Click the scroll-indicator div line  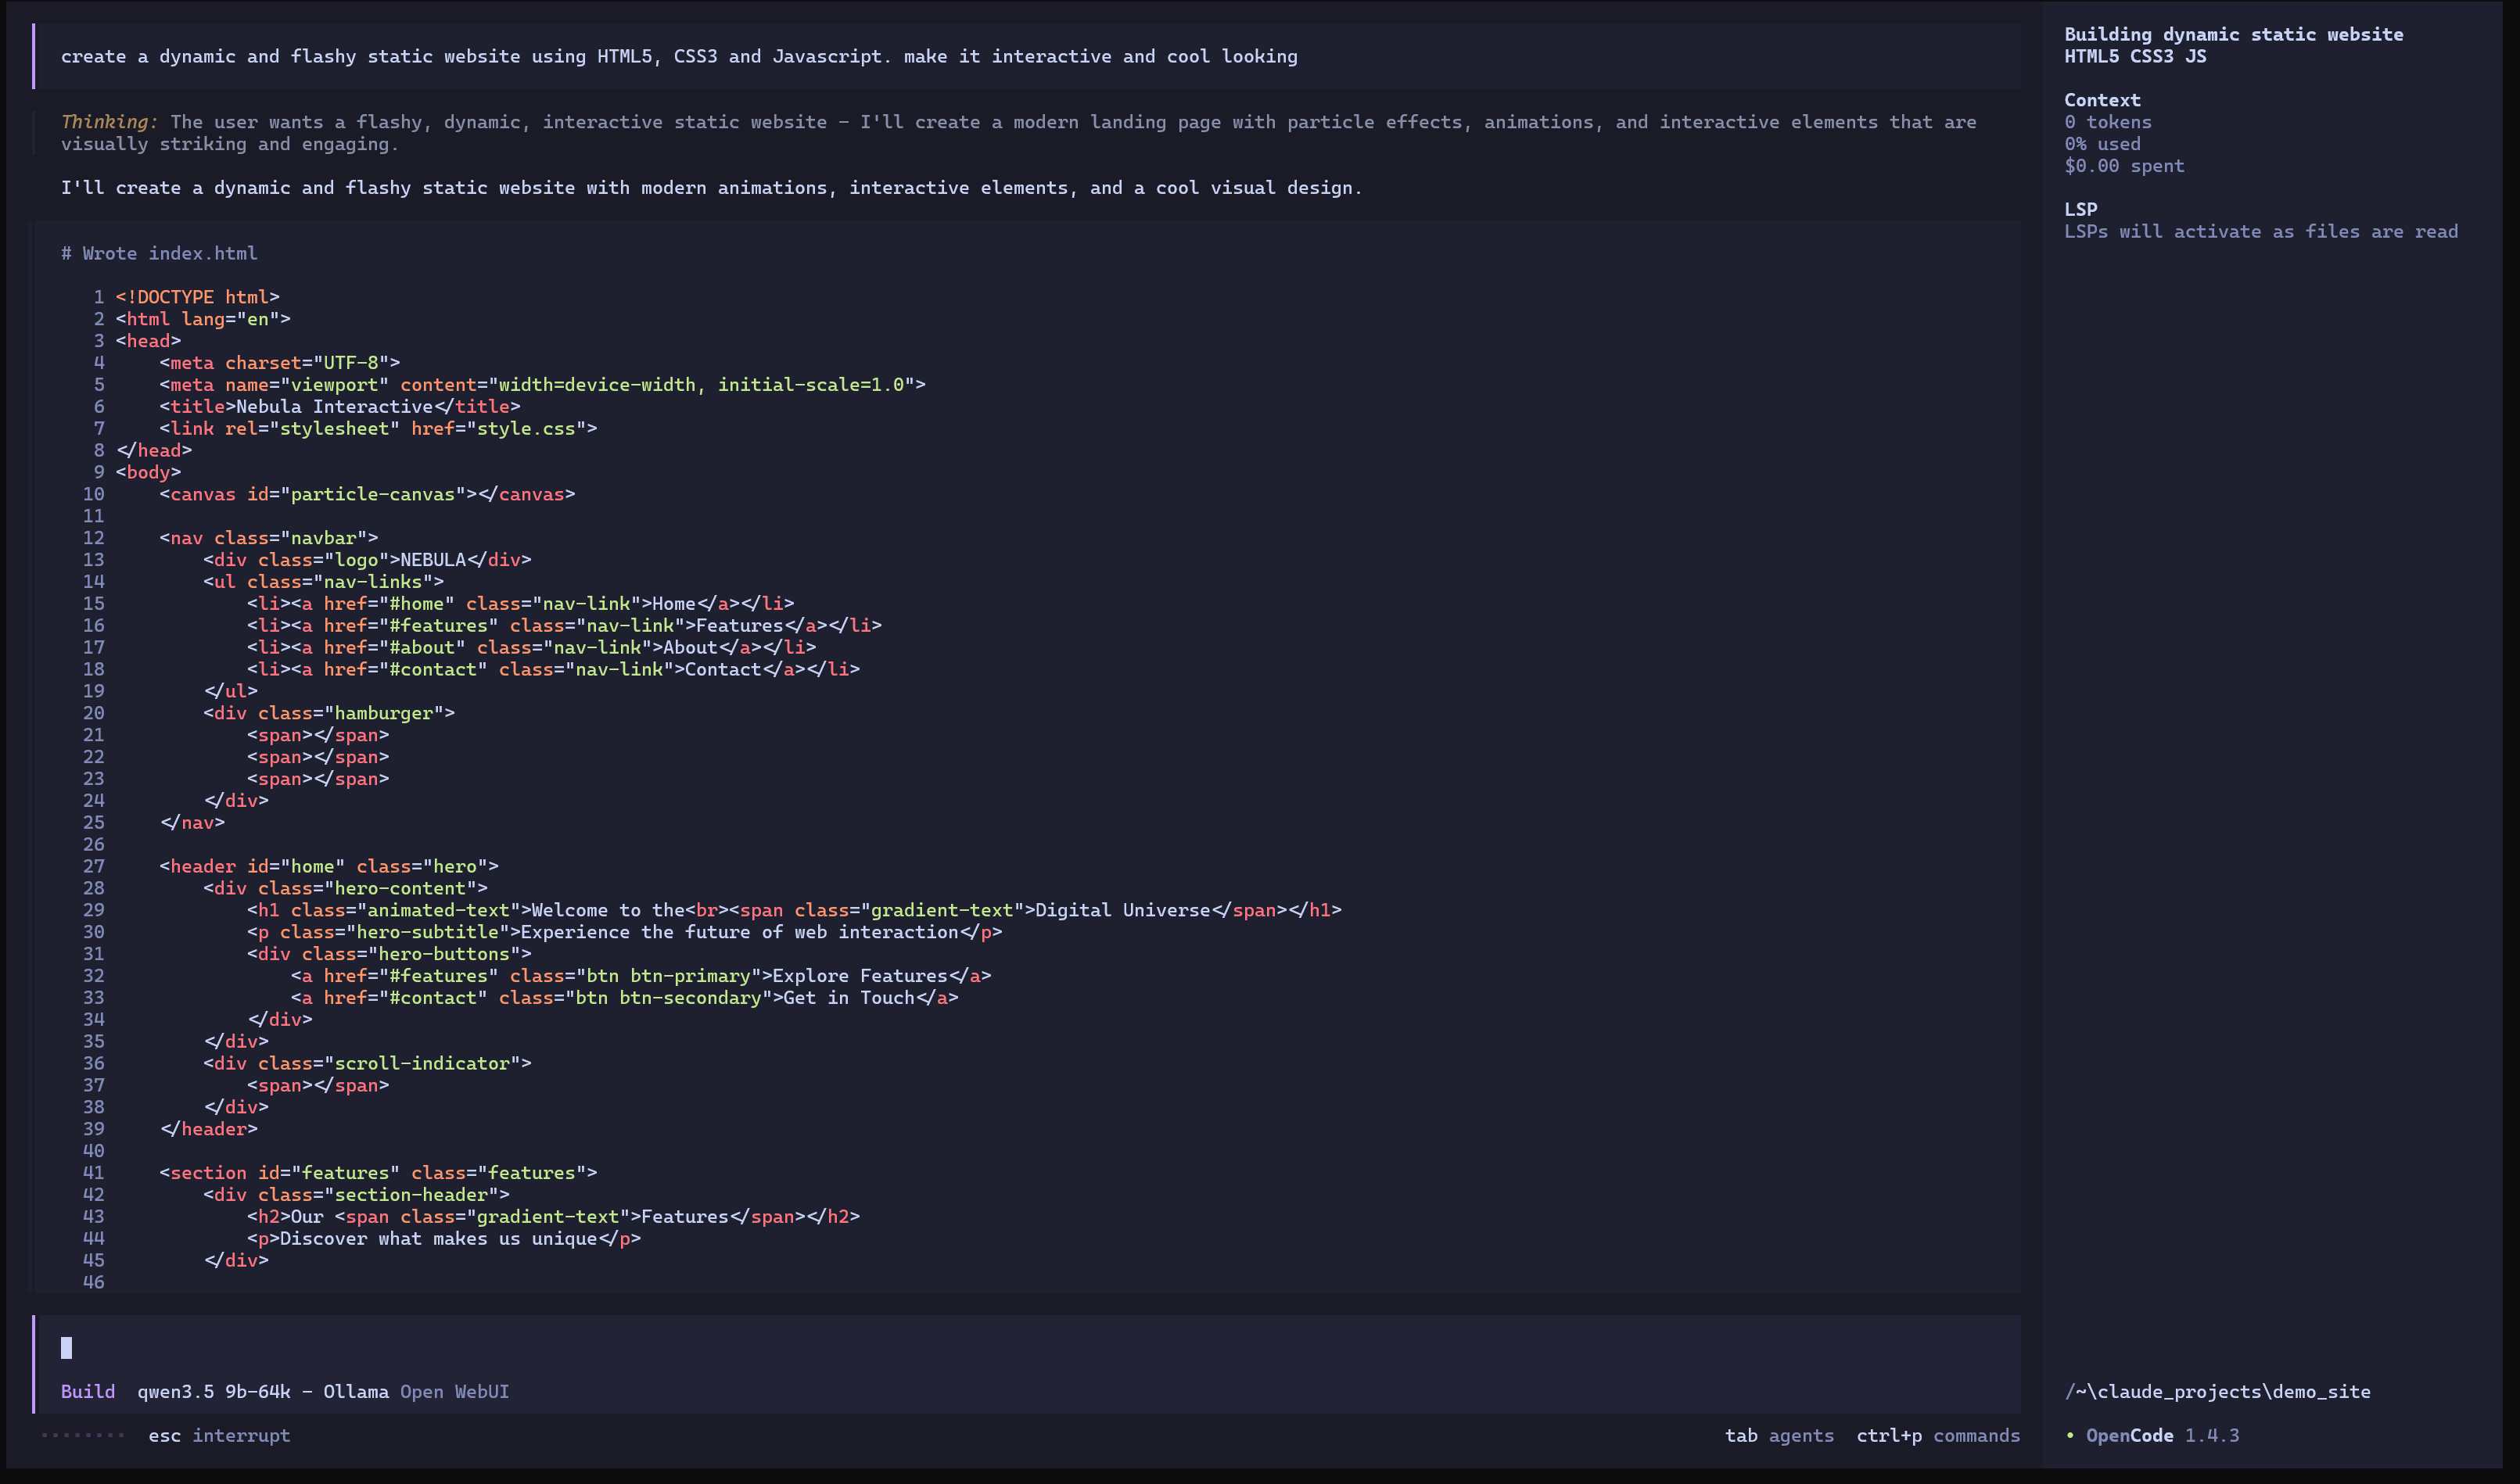(367, 1063)
